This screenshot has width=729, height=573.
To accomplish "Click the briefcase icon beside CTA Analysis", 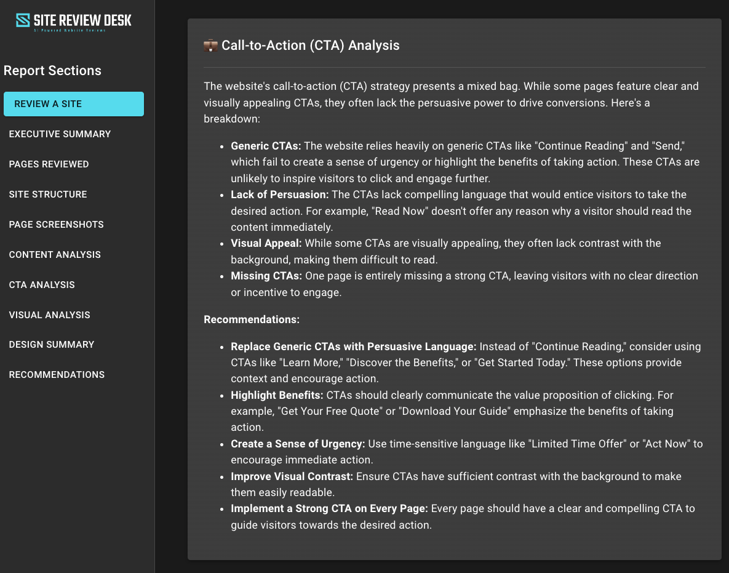I will [x=210, y=46].
